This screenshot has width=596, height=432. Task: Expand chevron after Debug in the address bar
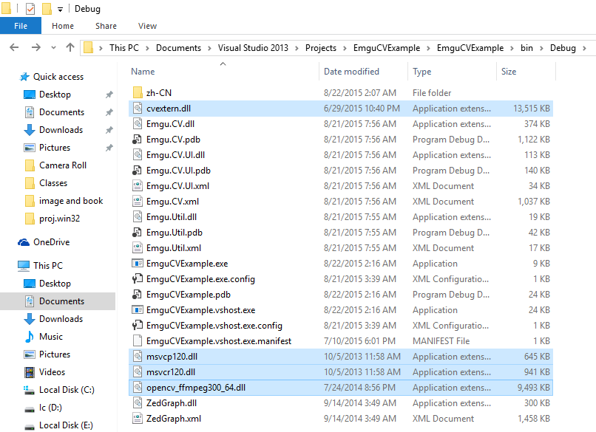click(x=584, y=48)
